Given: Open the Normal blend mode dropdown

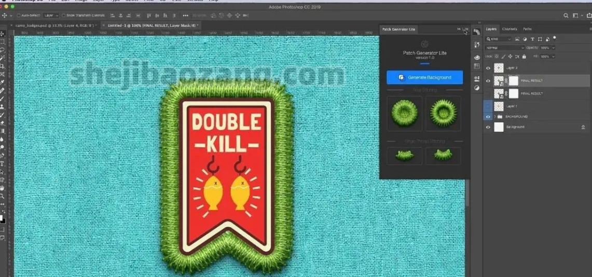Looking at the screenshot, I should coord(505,48).
